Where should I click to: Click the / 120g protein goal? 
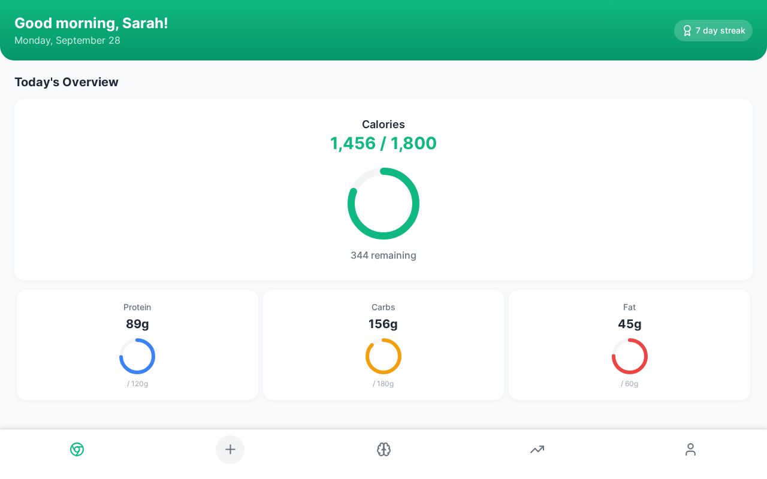click(137, 384)
